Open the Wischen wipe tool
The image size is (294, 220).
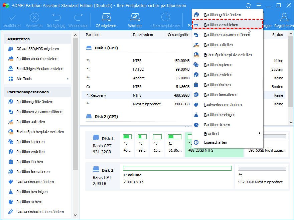coord(135,20)
